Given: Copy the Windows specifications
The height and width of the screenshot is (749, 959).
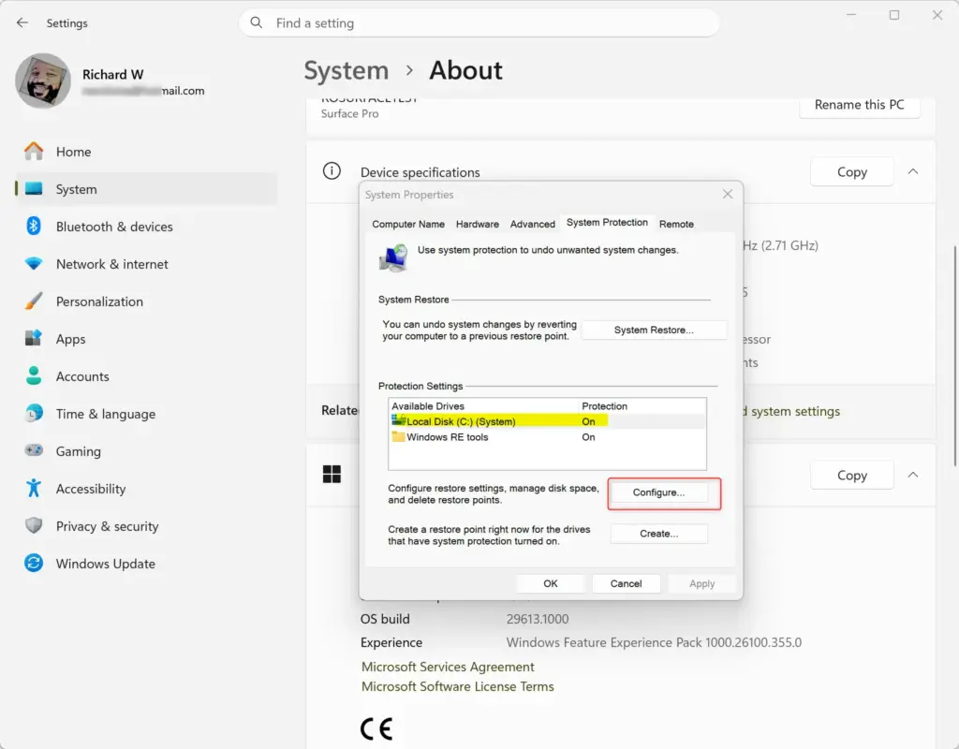Looking at the screenshot, I should point(852,476).
